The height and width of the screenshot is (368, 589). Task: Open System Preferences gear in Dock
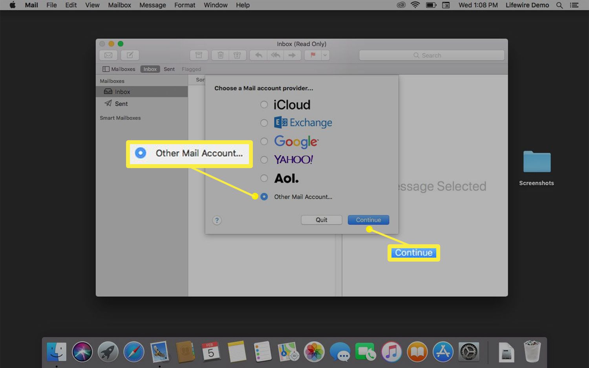click(x=469, y=352)
